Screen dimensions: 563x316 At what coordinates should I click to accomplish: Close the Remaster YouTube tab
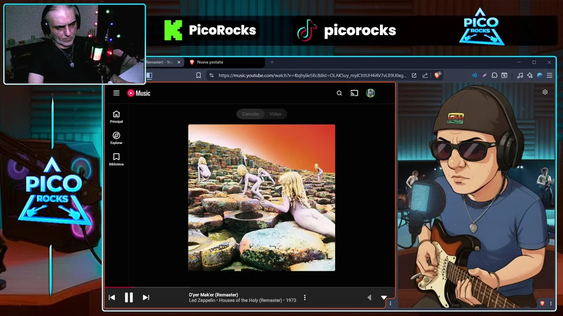(x=179, y=62)
